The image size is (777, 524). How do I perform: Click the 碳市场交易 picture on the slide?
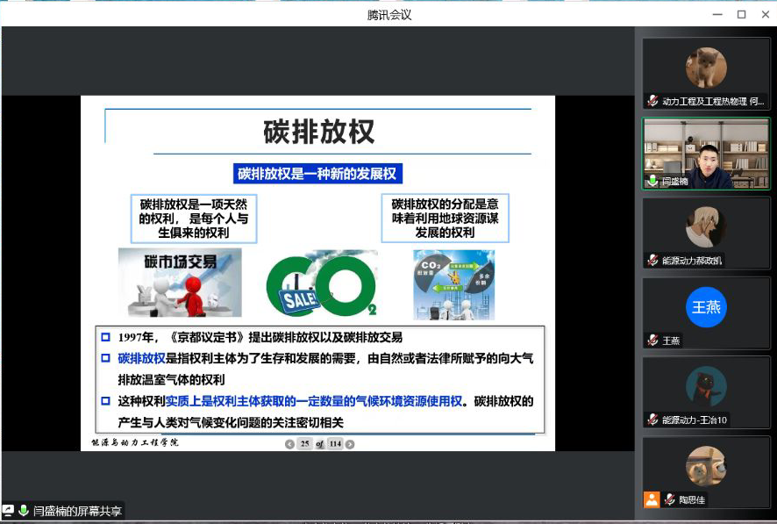(x=180, y=283)
